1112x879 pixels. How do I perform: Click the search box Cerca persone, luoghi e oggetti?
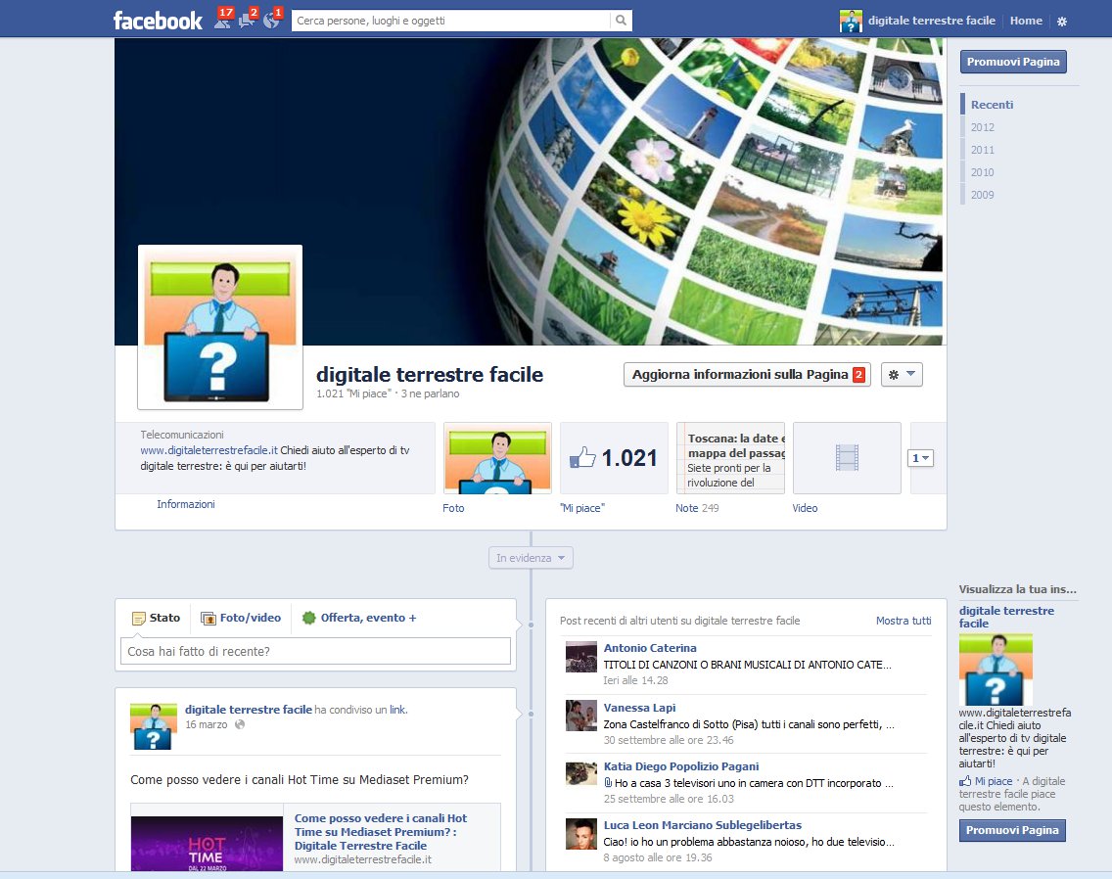pyautogui.click(x=452, y=21)
